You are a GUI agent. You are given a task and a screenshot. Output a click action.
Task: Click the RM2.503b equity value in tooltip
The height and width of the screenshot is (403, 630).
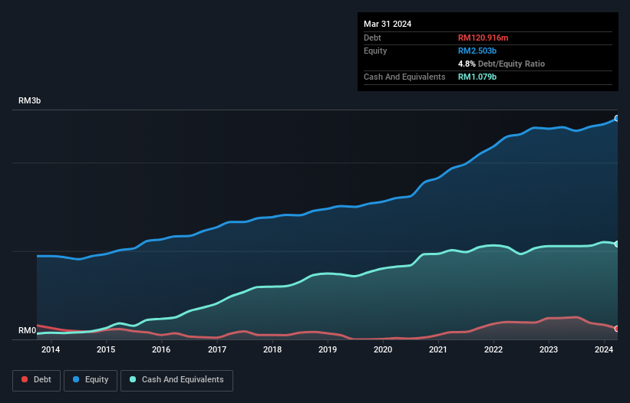[x=479, y=51]
